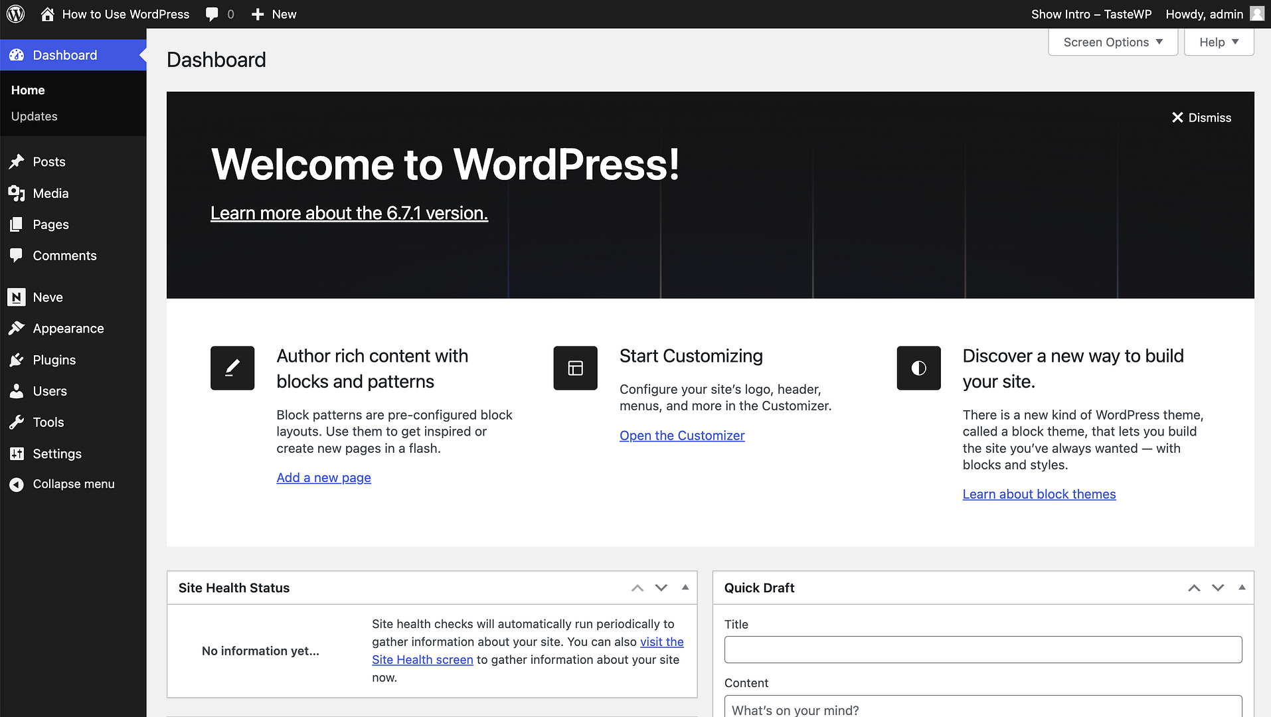Screen dimensions: 1271x717
Task: Open the Appearance paintbrush icon
Action: (x=17, y=328)
